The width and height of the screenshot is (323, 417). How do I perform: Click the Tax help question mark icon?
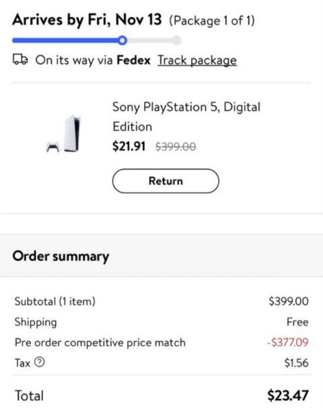click(x=40, y=362)
